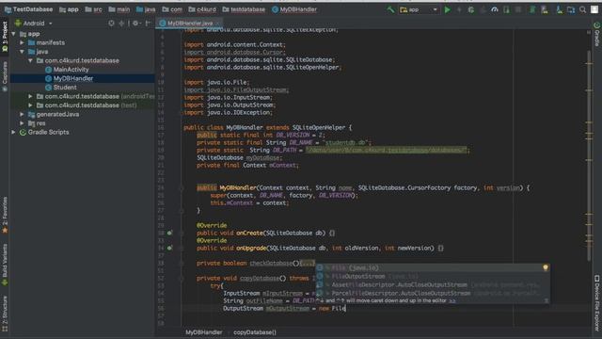602x339 pixels.
Task: Click the hide Project panel icon
Action: pos(148,23)
